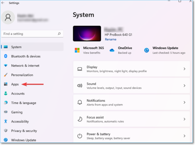
Task: Expand the Notifications row arrow
Action: pos(184,102)
